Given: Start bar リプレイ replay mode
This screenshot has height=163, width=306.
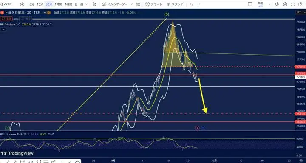Looking at the screenshot, I should coord(175,4).
